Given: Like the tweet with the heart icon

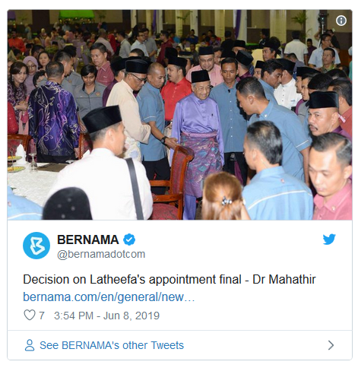Looking at the screenshot, I should click(x=30, y=316).
